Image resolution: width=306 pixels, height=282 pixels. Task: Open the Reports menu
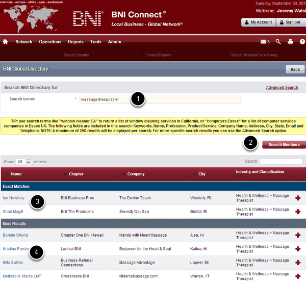(x=75, y=42)
